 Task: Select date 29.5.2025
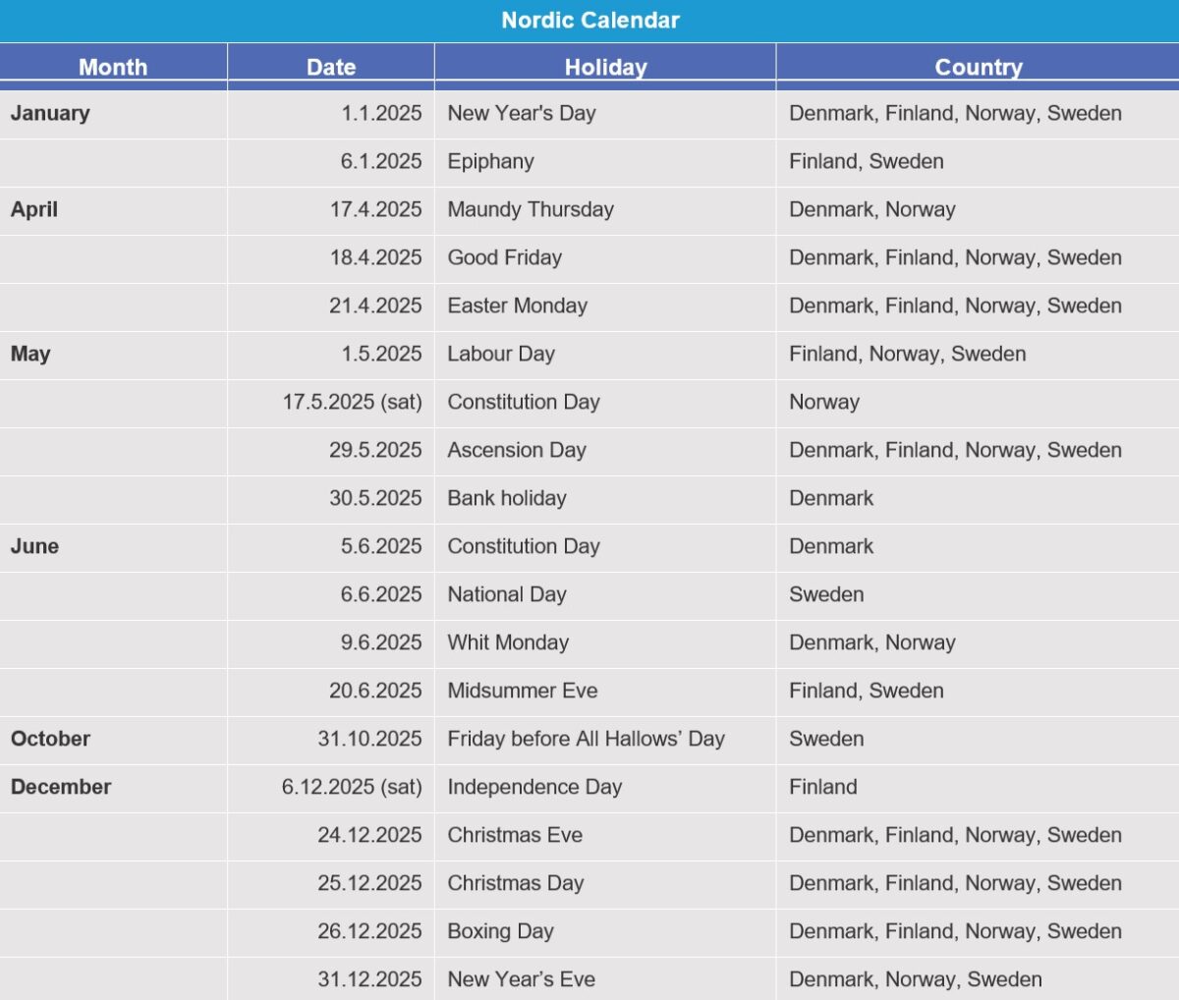point(375,450)
